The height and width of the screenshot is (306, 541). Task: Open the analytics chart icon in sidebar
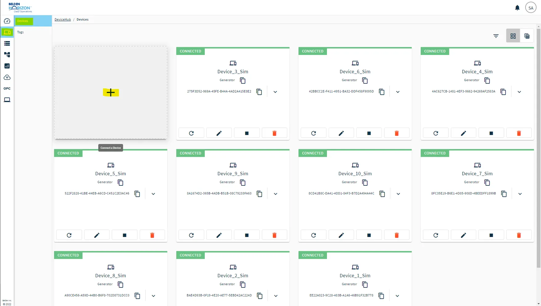point(7,66)
